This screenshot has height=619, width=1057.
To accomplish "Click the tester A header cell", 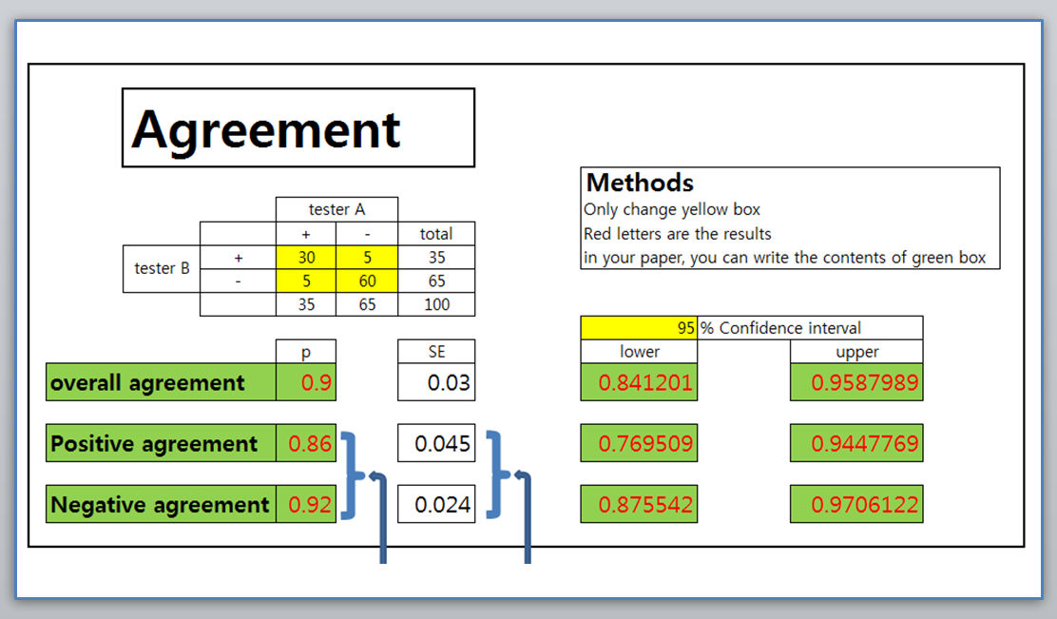I will 336,209.
